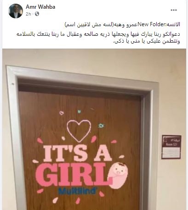Open the posted door photo

coord(94,129)
